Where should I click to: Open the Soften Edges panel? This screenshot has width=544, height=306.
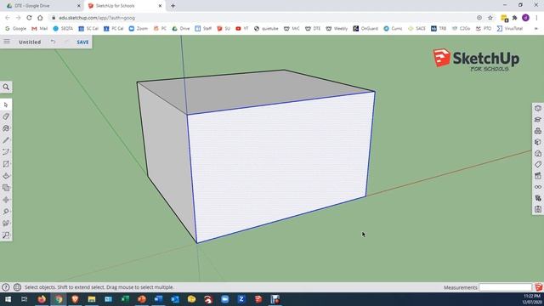pos(538,198)
